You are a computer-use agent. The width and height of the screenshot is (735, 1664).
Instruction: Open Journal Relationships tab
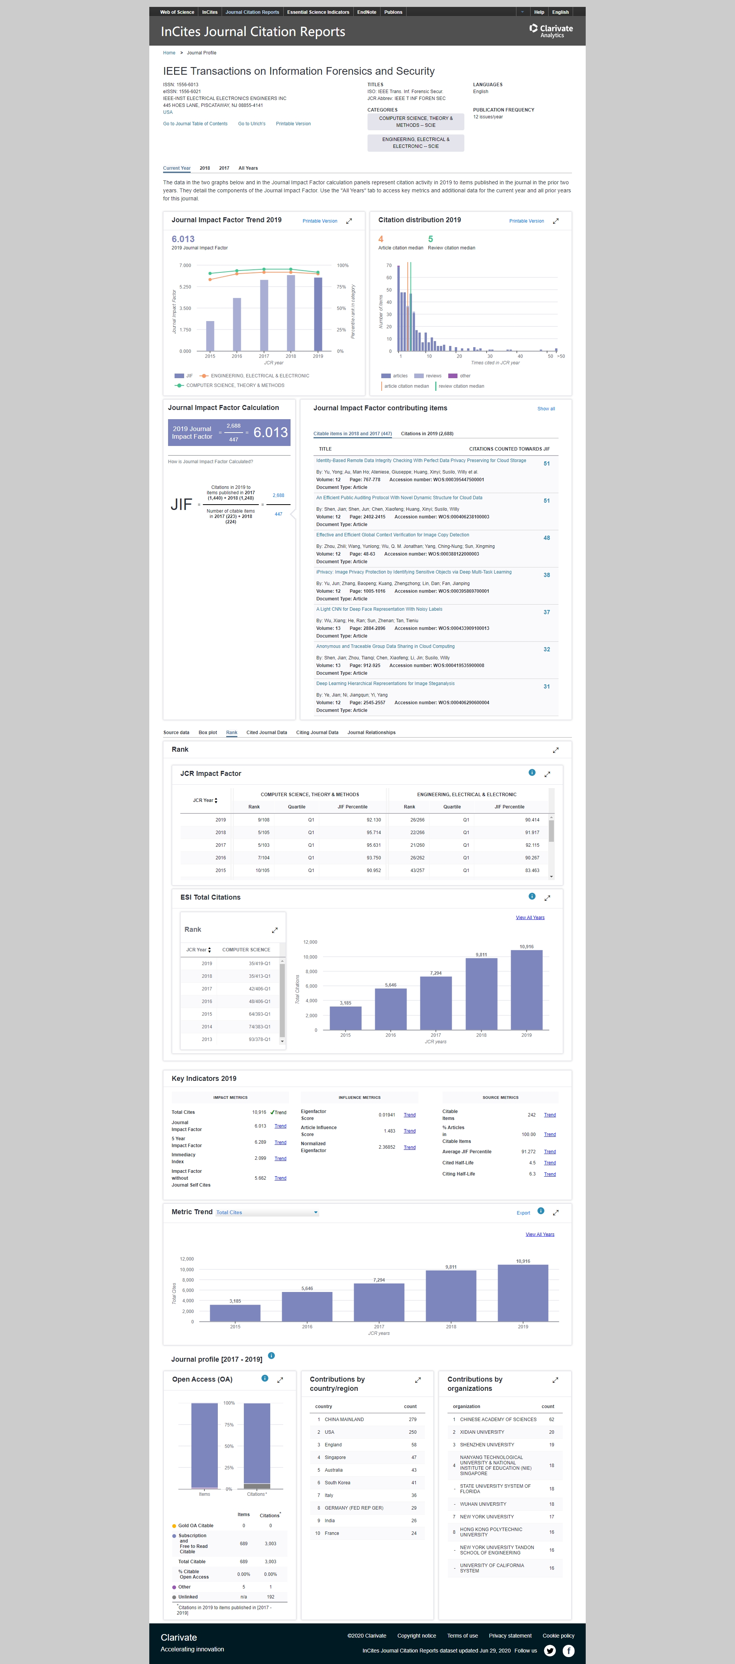click(x=371, y=733)
